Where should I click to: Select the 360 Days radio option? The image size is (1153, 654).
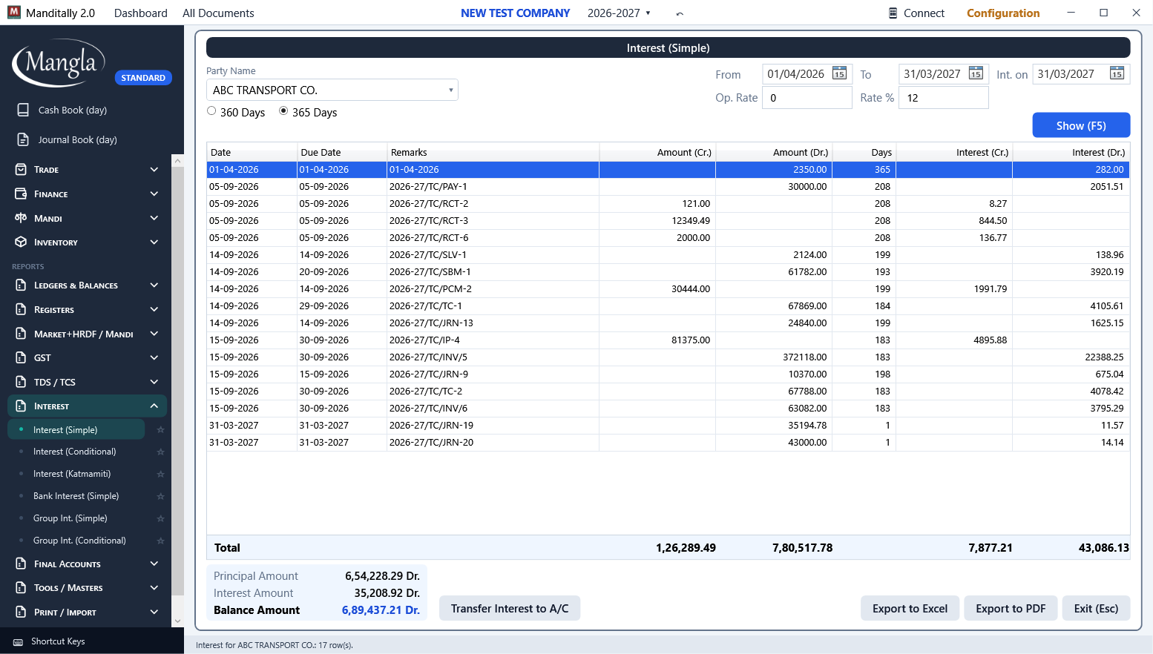pos(211,111)
